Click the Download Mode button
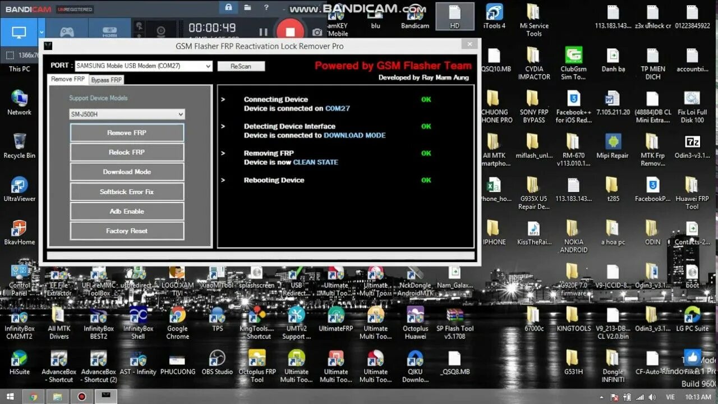 click(127, 172)
